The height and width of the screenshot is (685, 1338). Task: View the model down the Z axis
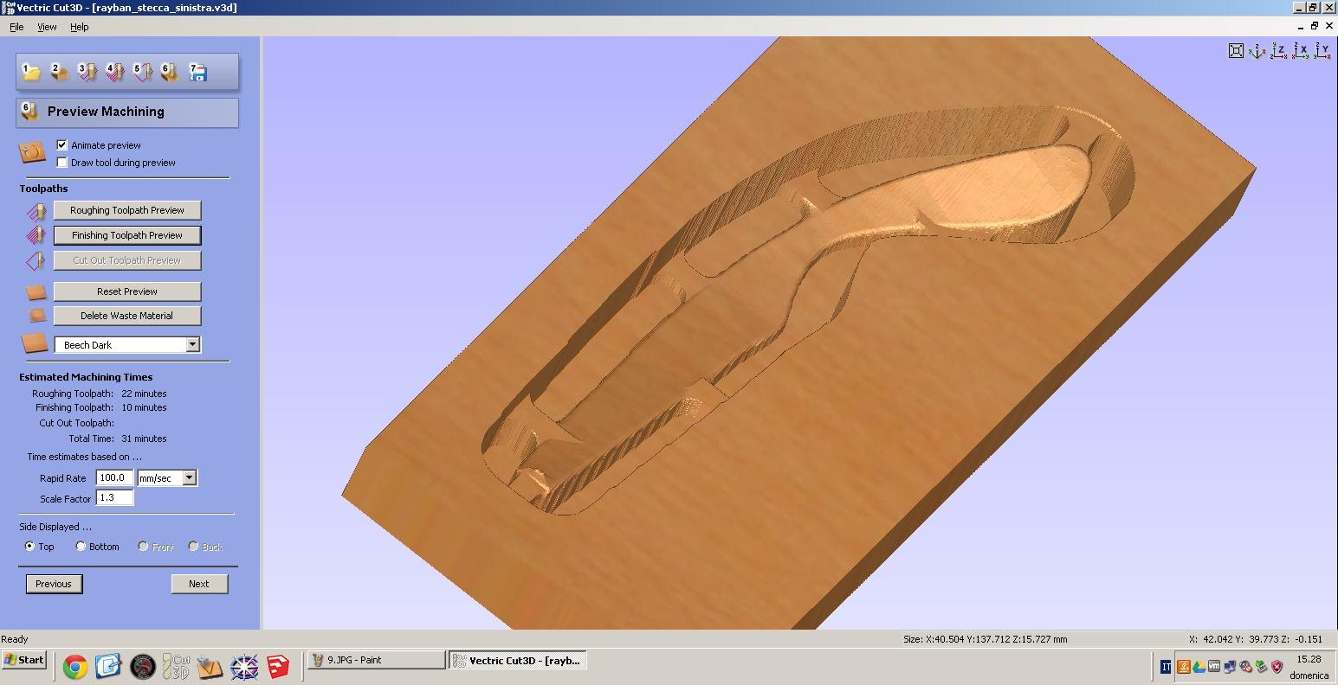pos(1279,51)
